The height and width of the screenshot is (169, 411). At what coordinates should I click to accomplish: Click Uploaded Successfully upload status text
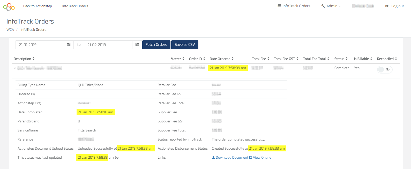point(95,148)
